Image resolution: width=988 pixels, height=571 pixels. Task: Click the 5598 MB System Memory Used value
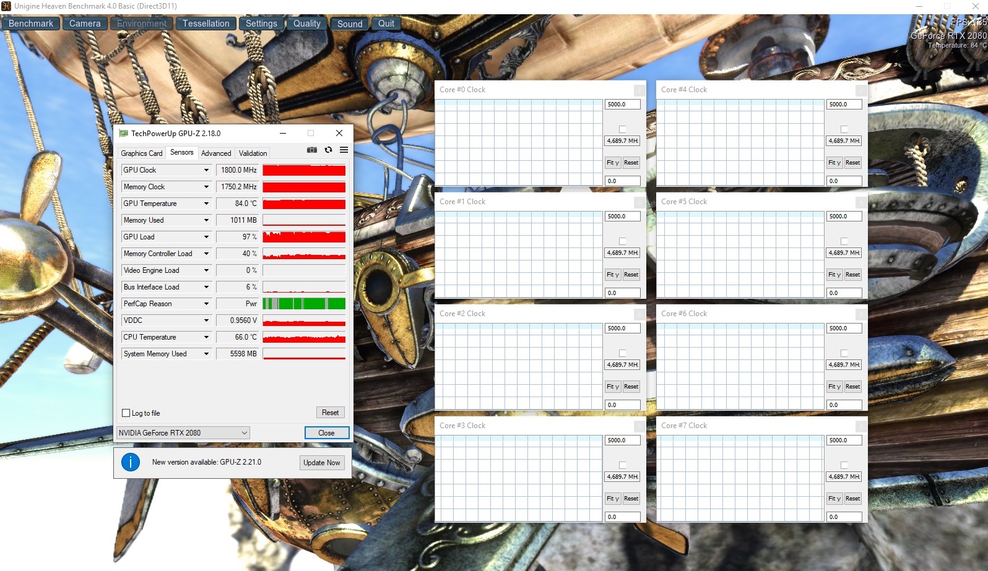pyautogui.click(x=238, y=354)
